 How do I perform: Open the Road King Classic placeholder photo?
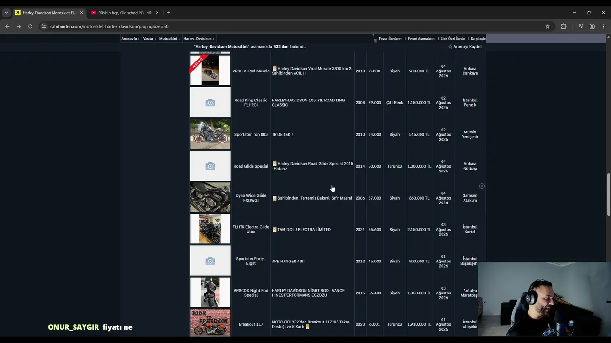pos(210,102)
